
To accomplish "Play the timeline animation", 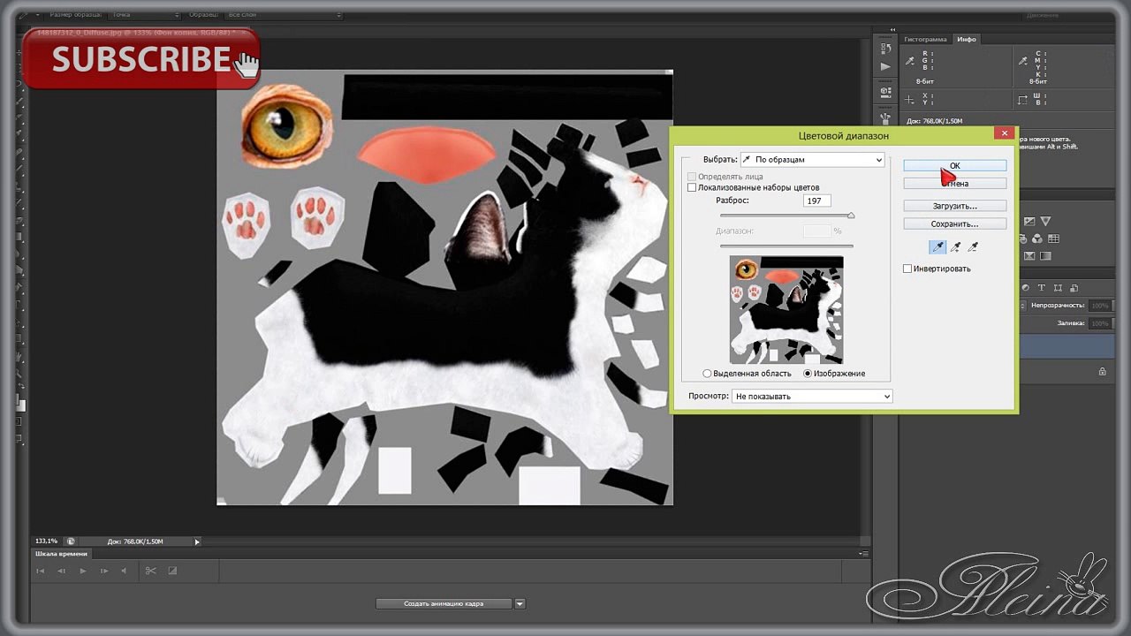I will pyautogui.click(x=83, y=571).
